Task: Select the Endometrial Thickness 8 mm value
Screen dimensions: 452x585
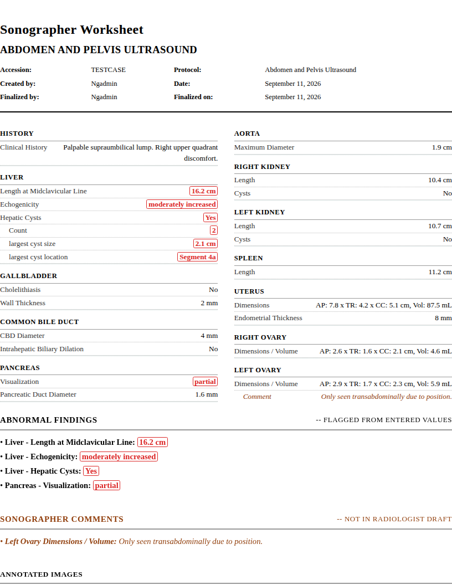Action: (443, 318)
